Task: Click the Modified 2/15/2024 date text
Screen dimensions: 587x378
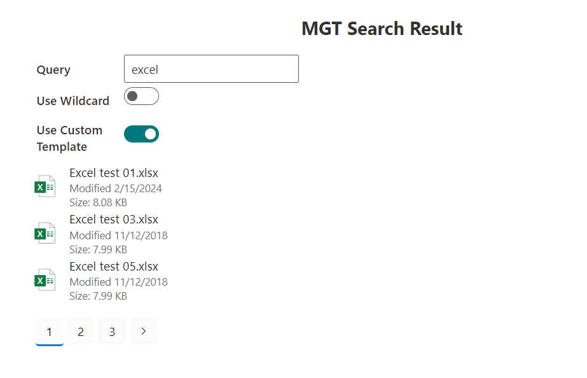Action: (x=116, y=188)
